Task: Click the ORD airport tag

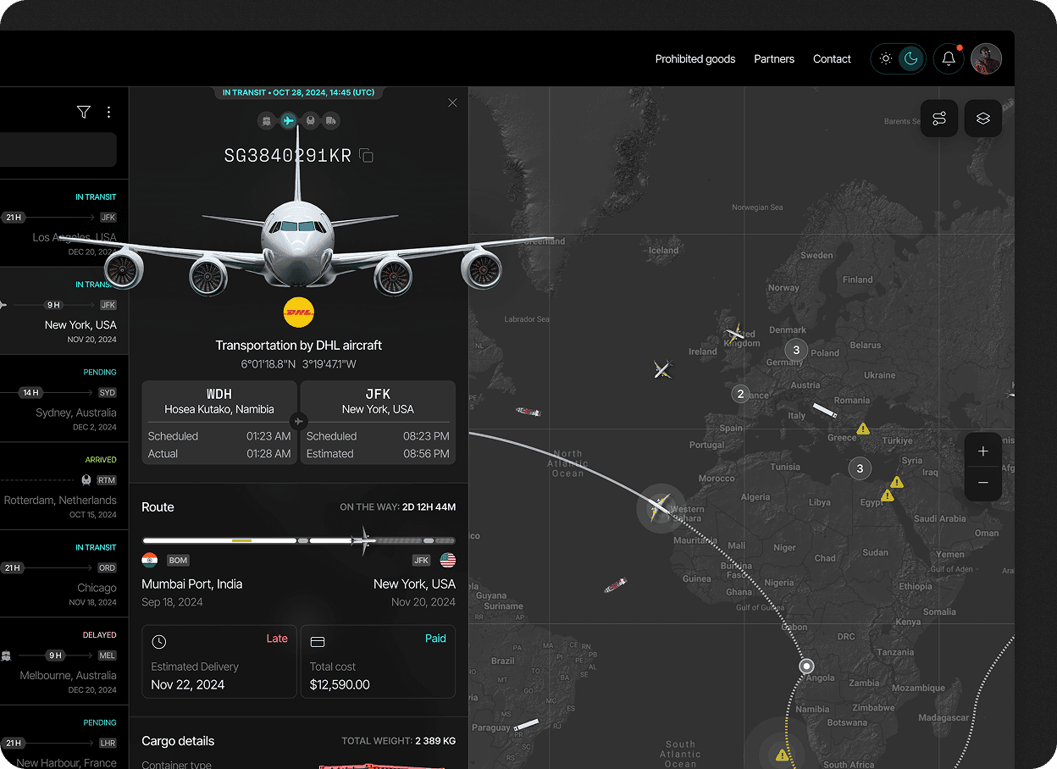Action: click(x=108, y=567)
